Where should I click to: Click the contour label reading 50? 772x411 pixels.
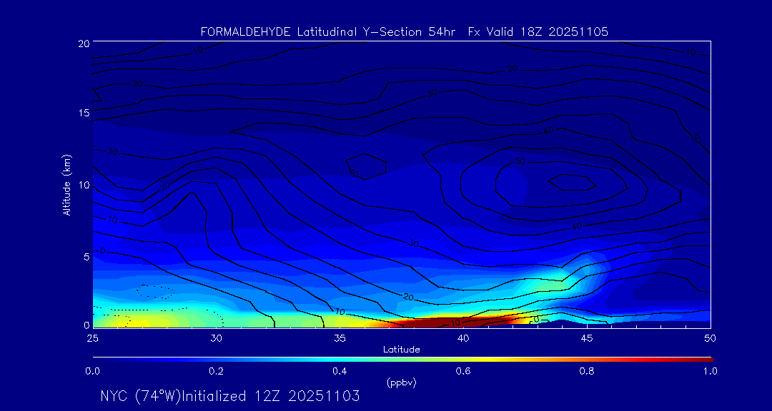(x=520, y=161)
